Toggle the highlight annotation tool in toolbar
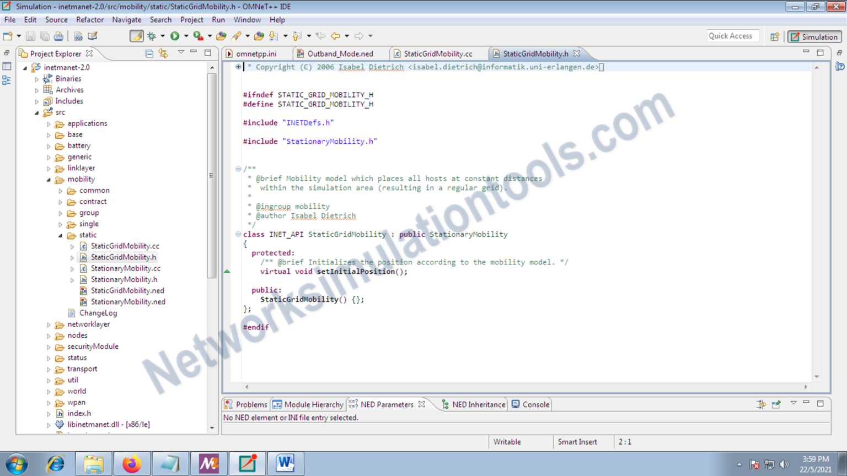Screen dimensions: 847x476 point(136,36)
